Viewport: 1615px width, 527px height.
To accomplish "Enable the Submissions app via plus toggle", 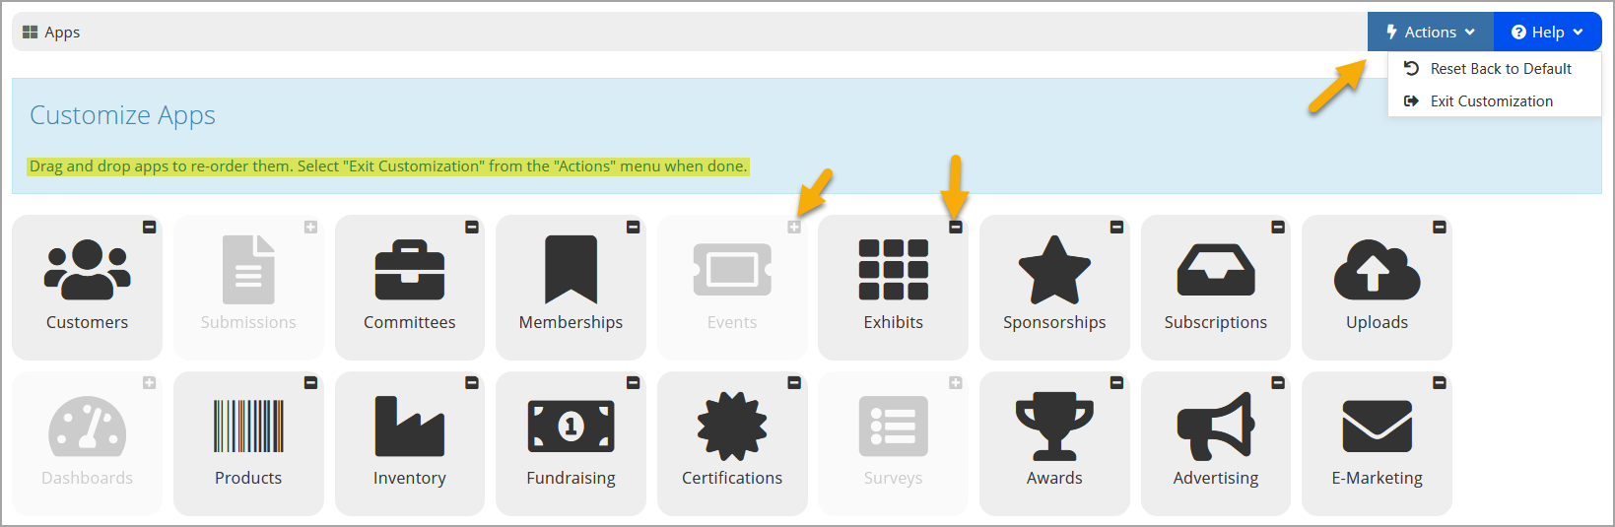I will tap(310, 228).
